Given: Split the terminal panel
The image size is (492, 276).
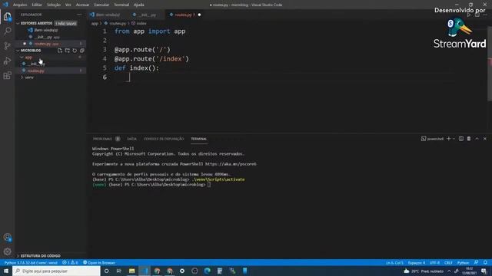Looking at the screenshot, I should (x=461, y=139).
